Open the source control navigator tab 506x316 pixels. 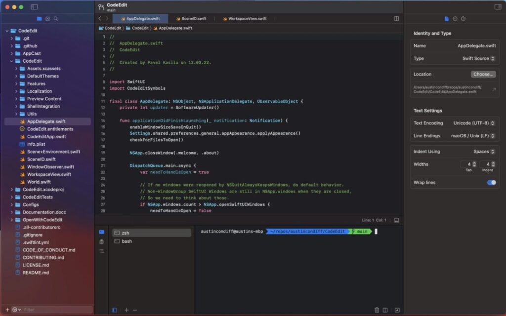pyautogui.click(x=47, y=19)
